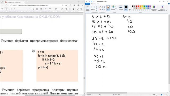
Task: Open Quick Access Toolbar customize arrow
Action: coord(95,1)
